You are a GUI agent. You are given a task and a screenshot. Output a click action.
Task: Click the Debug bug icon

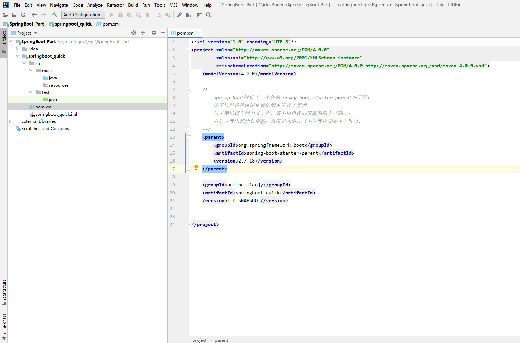(x=121, y=15)
